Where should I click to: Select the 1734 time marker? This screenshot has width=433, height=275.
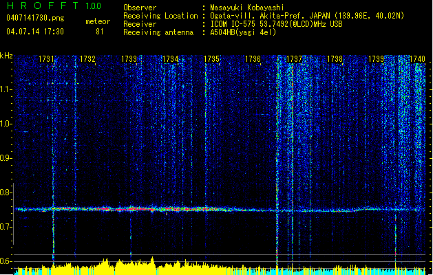click(171, 59)
